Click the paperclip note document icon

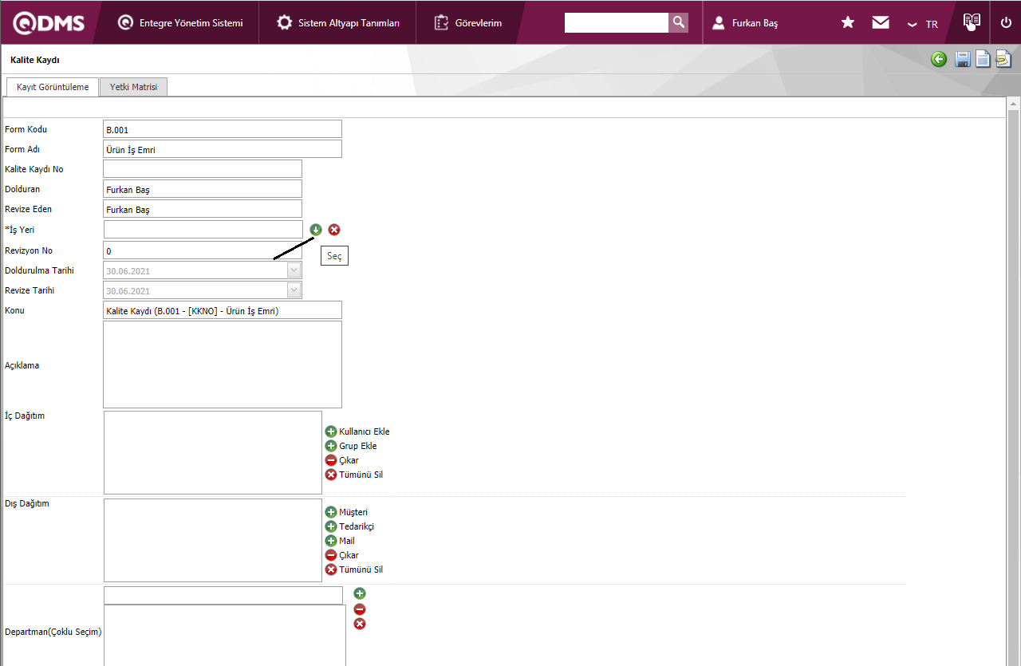pyautogui.click(x=1003, y=59)
